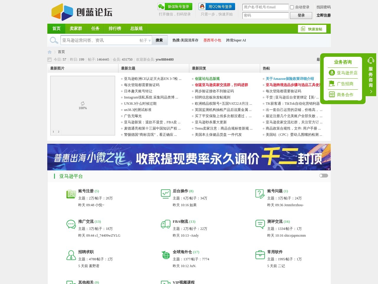Toggle the 亚马逊平台 section collapse switch
Image resolution: width=378 pixels, height=284 pixels.
[x=324, y=176]
